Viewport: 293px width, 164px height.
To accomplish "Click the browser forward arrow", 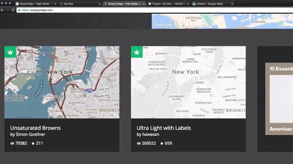I will pos(7,10).
